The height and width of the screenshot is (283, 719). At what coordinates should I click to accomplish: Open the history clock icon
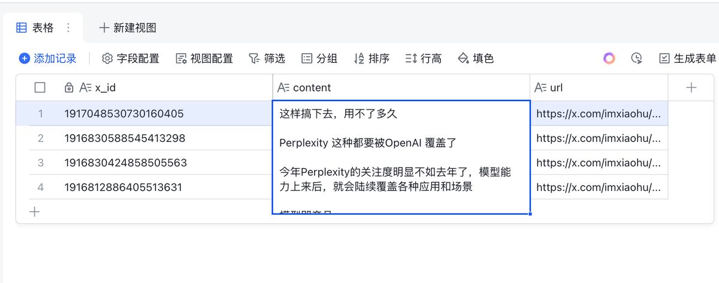coord(636,59)
